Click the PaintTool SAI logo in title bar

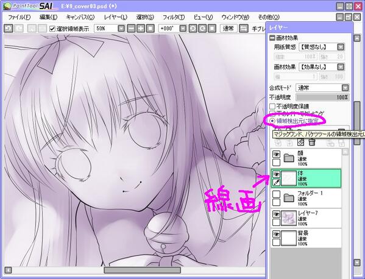[x=30, y=6]
